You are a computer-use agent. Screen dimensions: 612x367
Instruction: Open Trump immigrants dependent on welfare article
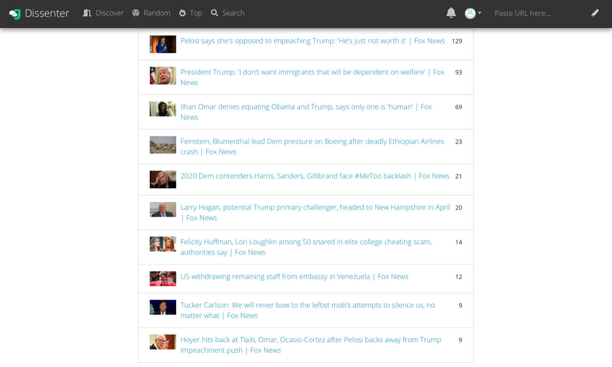[313, 77]
